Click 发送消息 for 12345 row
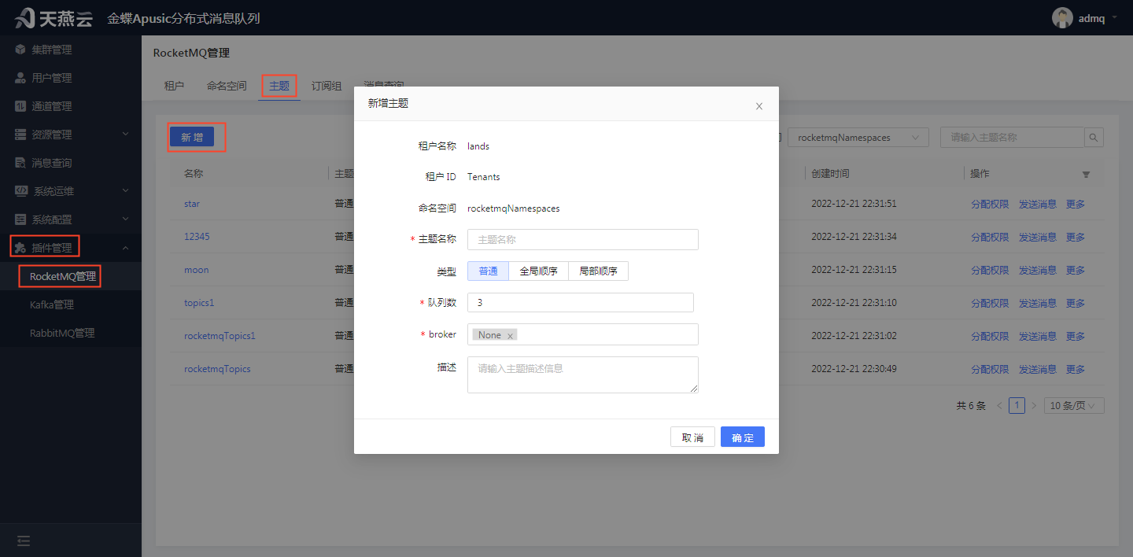This screenshot has width=1133, height=557. tap(1038, 237)
